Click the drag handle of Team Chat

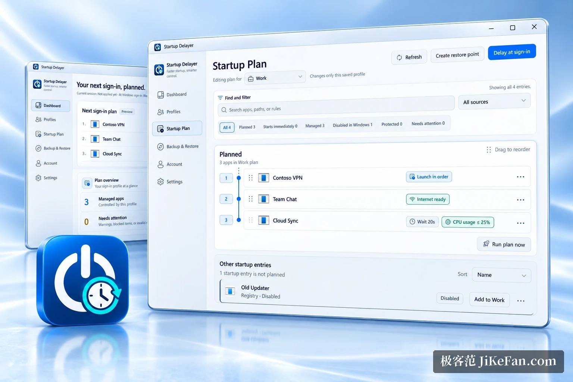coord(251,199)
